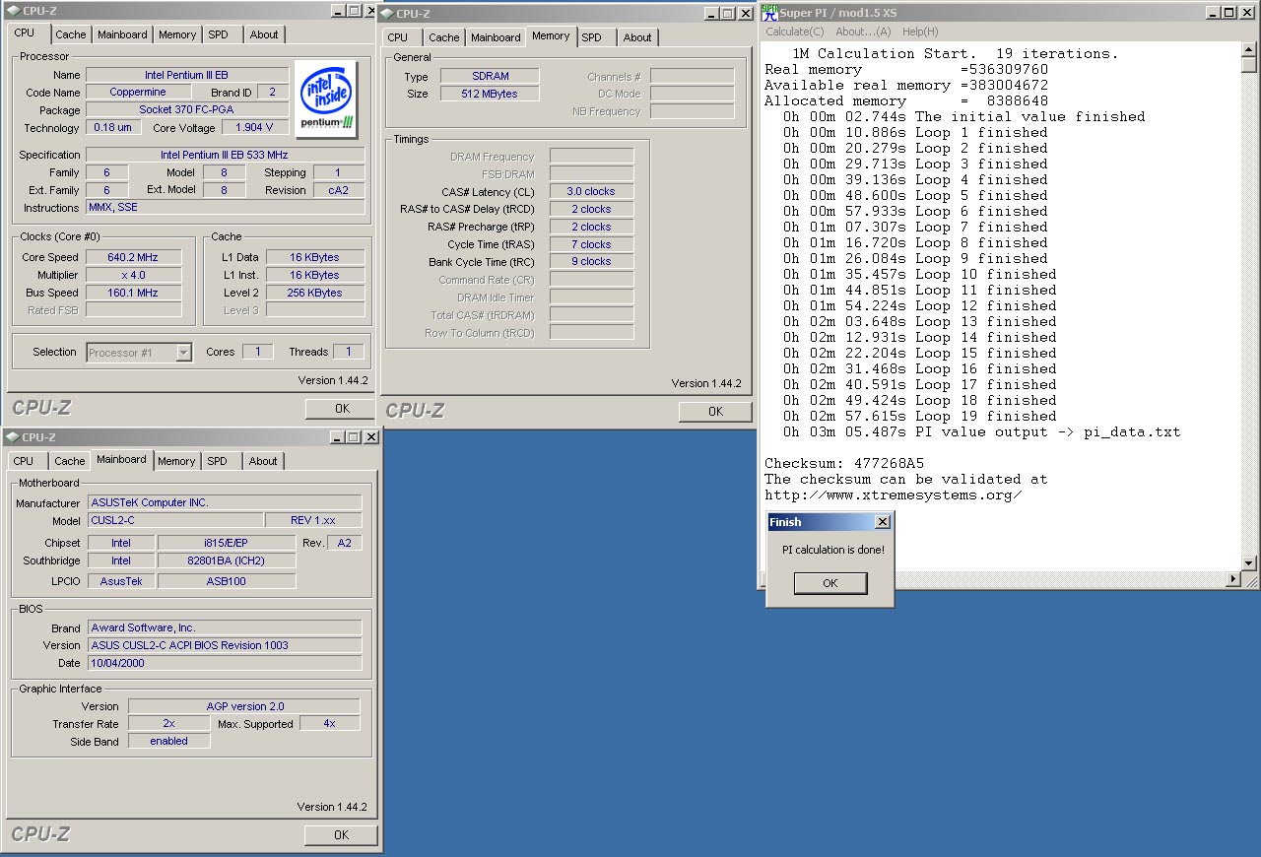Click the xtremesystems.org URL in Super PI
Screen dimensions: 1261x857
click(x=894, y=494)
